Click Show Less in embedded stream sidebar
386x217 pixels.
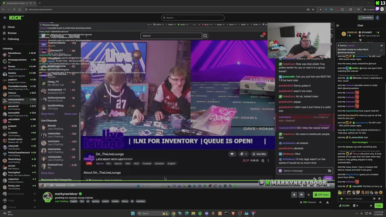point(71,114)
